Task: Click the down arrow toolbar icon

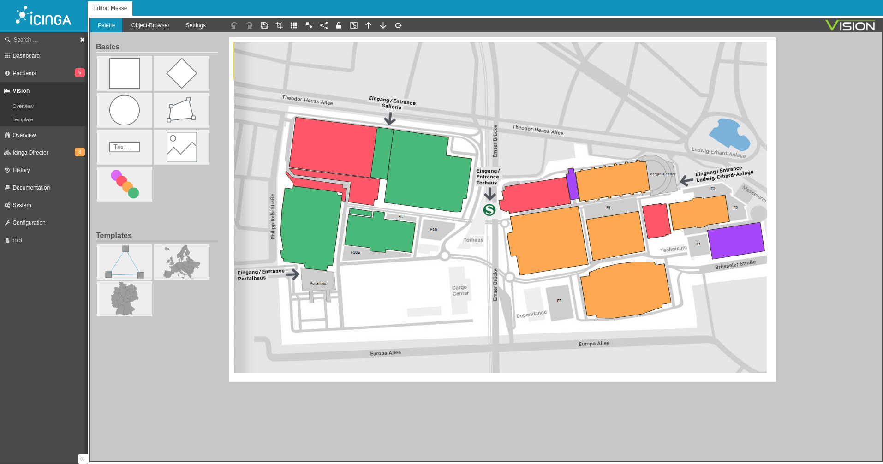Action: point(383,25)
